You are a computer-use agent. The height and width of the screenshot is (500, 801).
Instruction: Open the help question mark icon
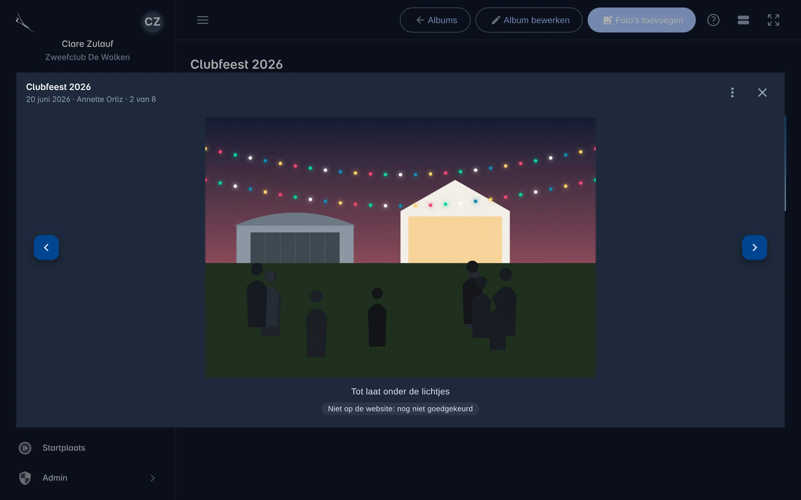click(x=713, y=20)
